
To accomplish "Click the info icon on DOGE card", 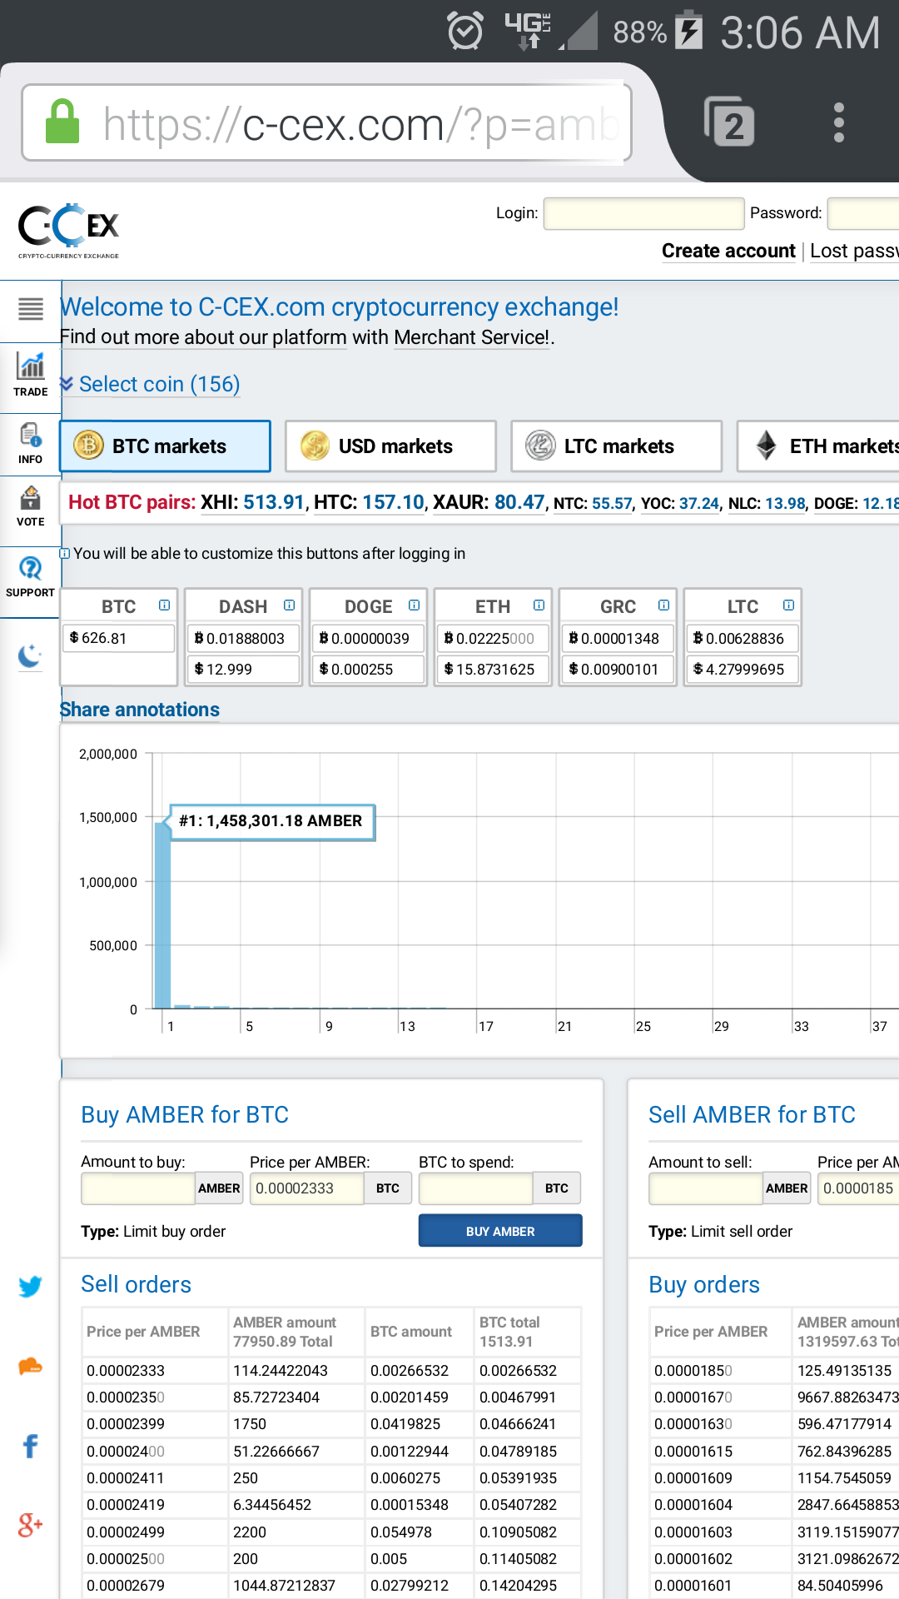I will (x=414, y=605).
